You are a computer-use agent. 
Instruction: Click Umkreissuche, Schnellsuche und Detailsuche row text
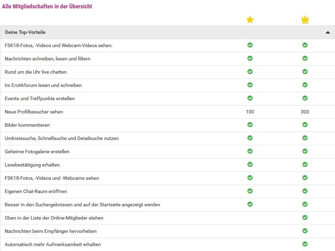tap(61, 138)
